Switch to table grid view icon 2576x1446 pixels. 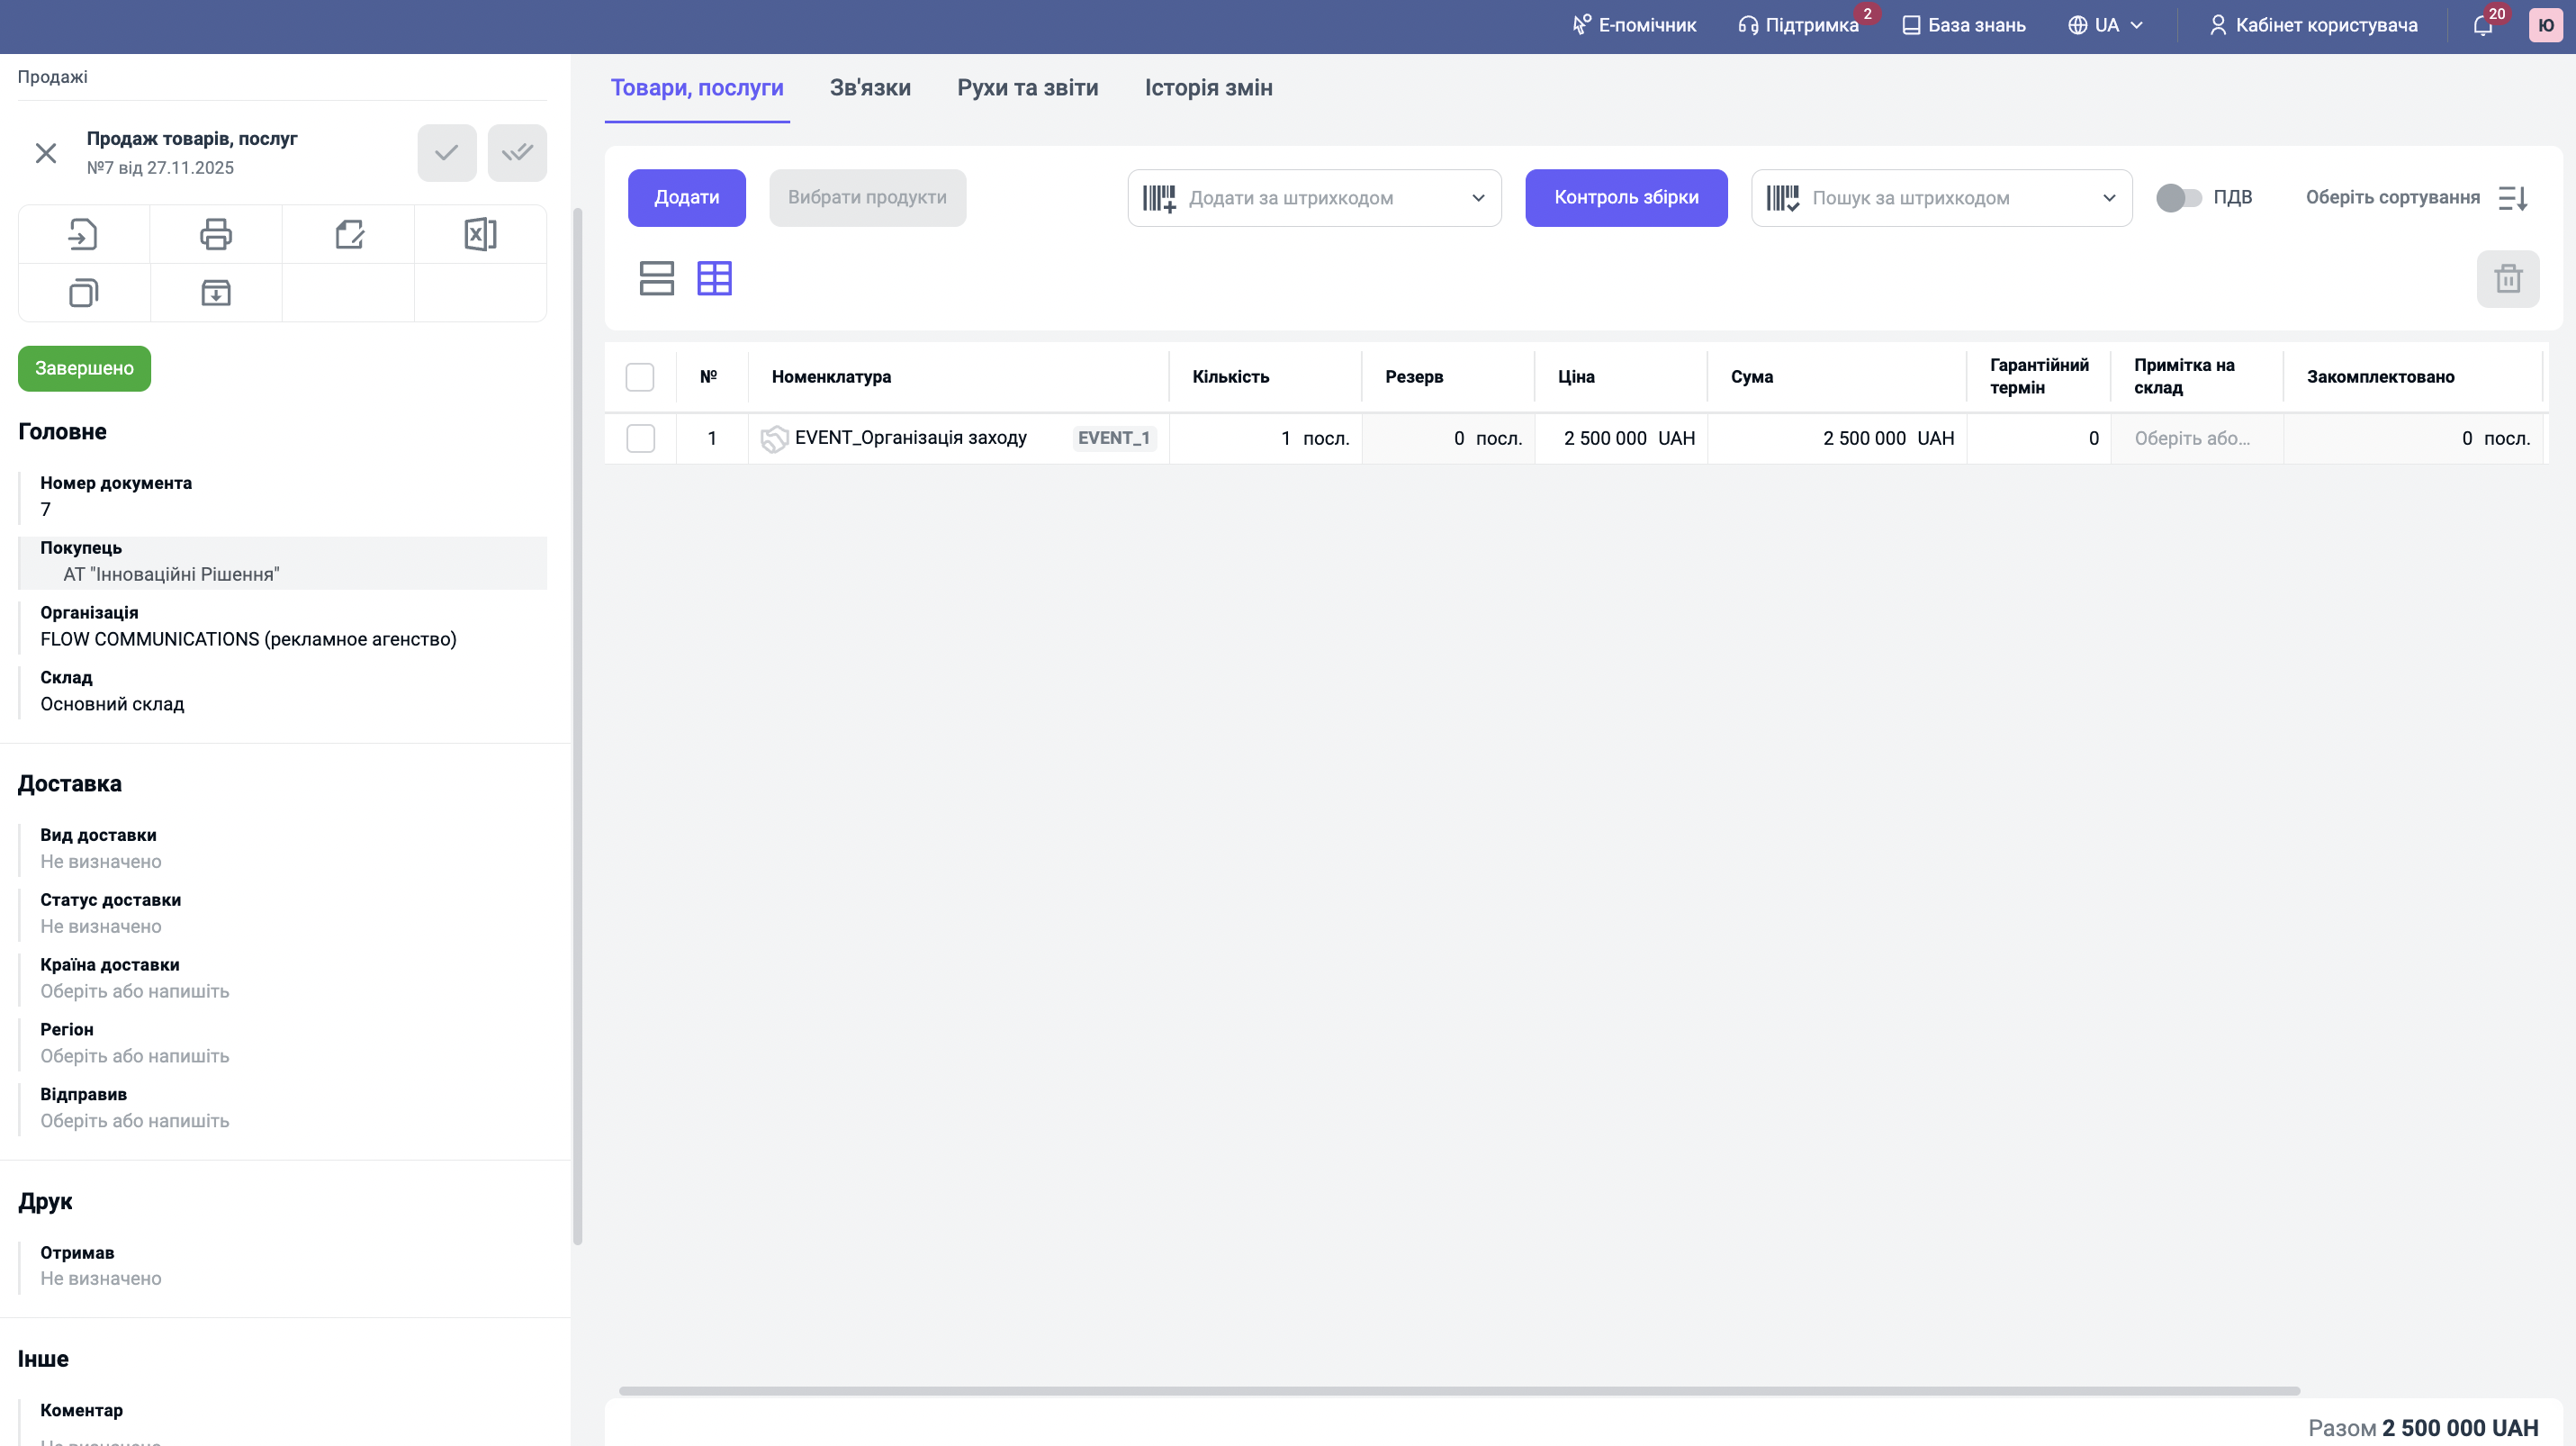pos(714,278)
